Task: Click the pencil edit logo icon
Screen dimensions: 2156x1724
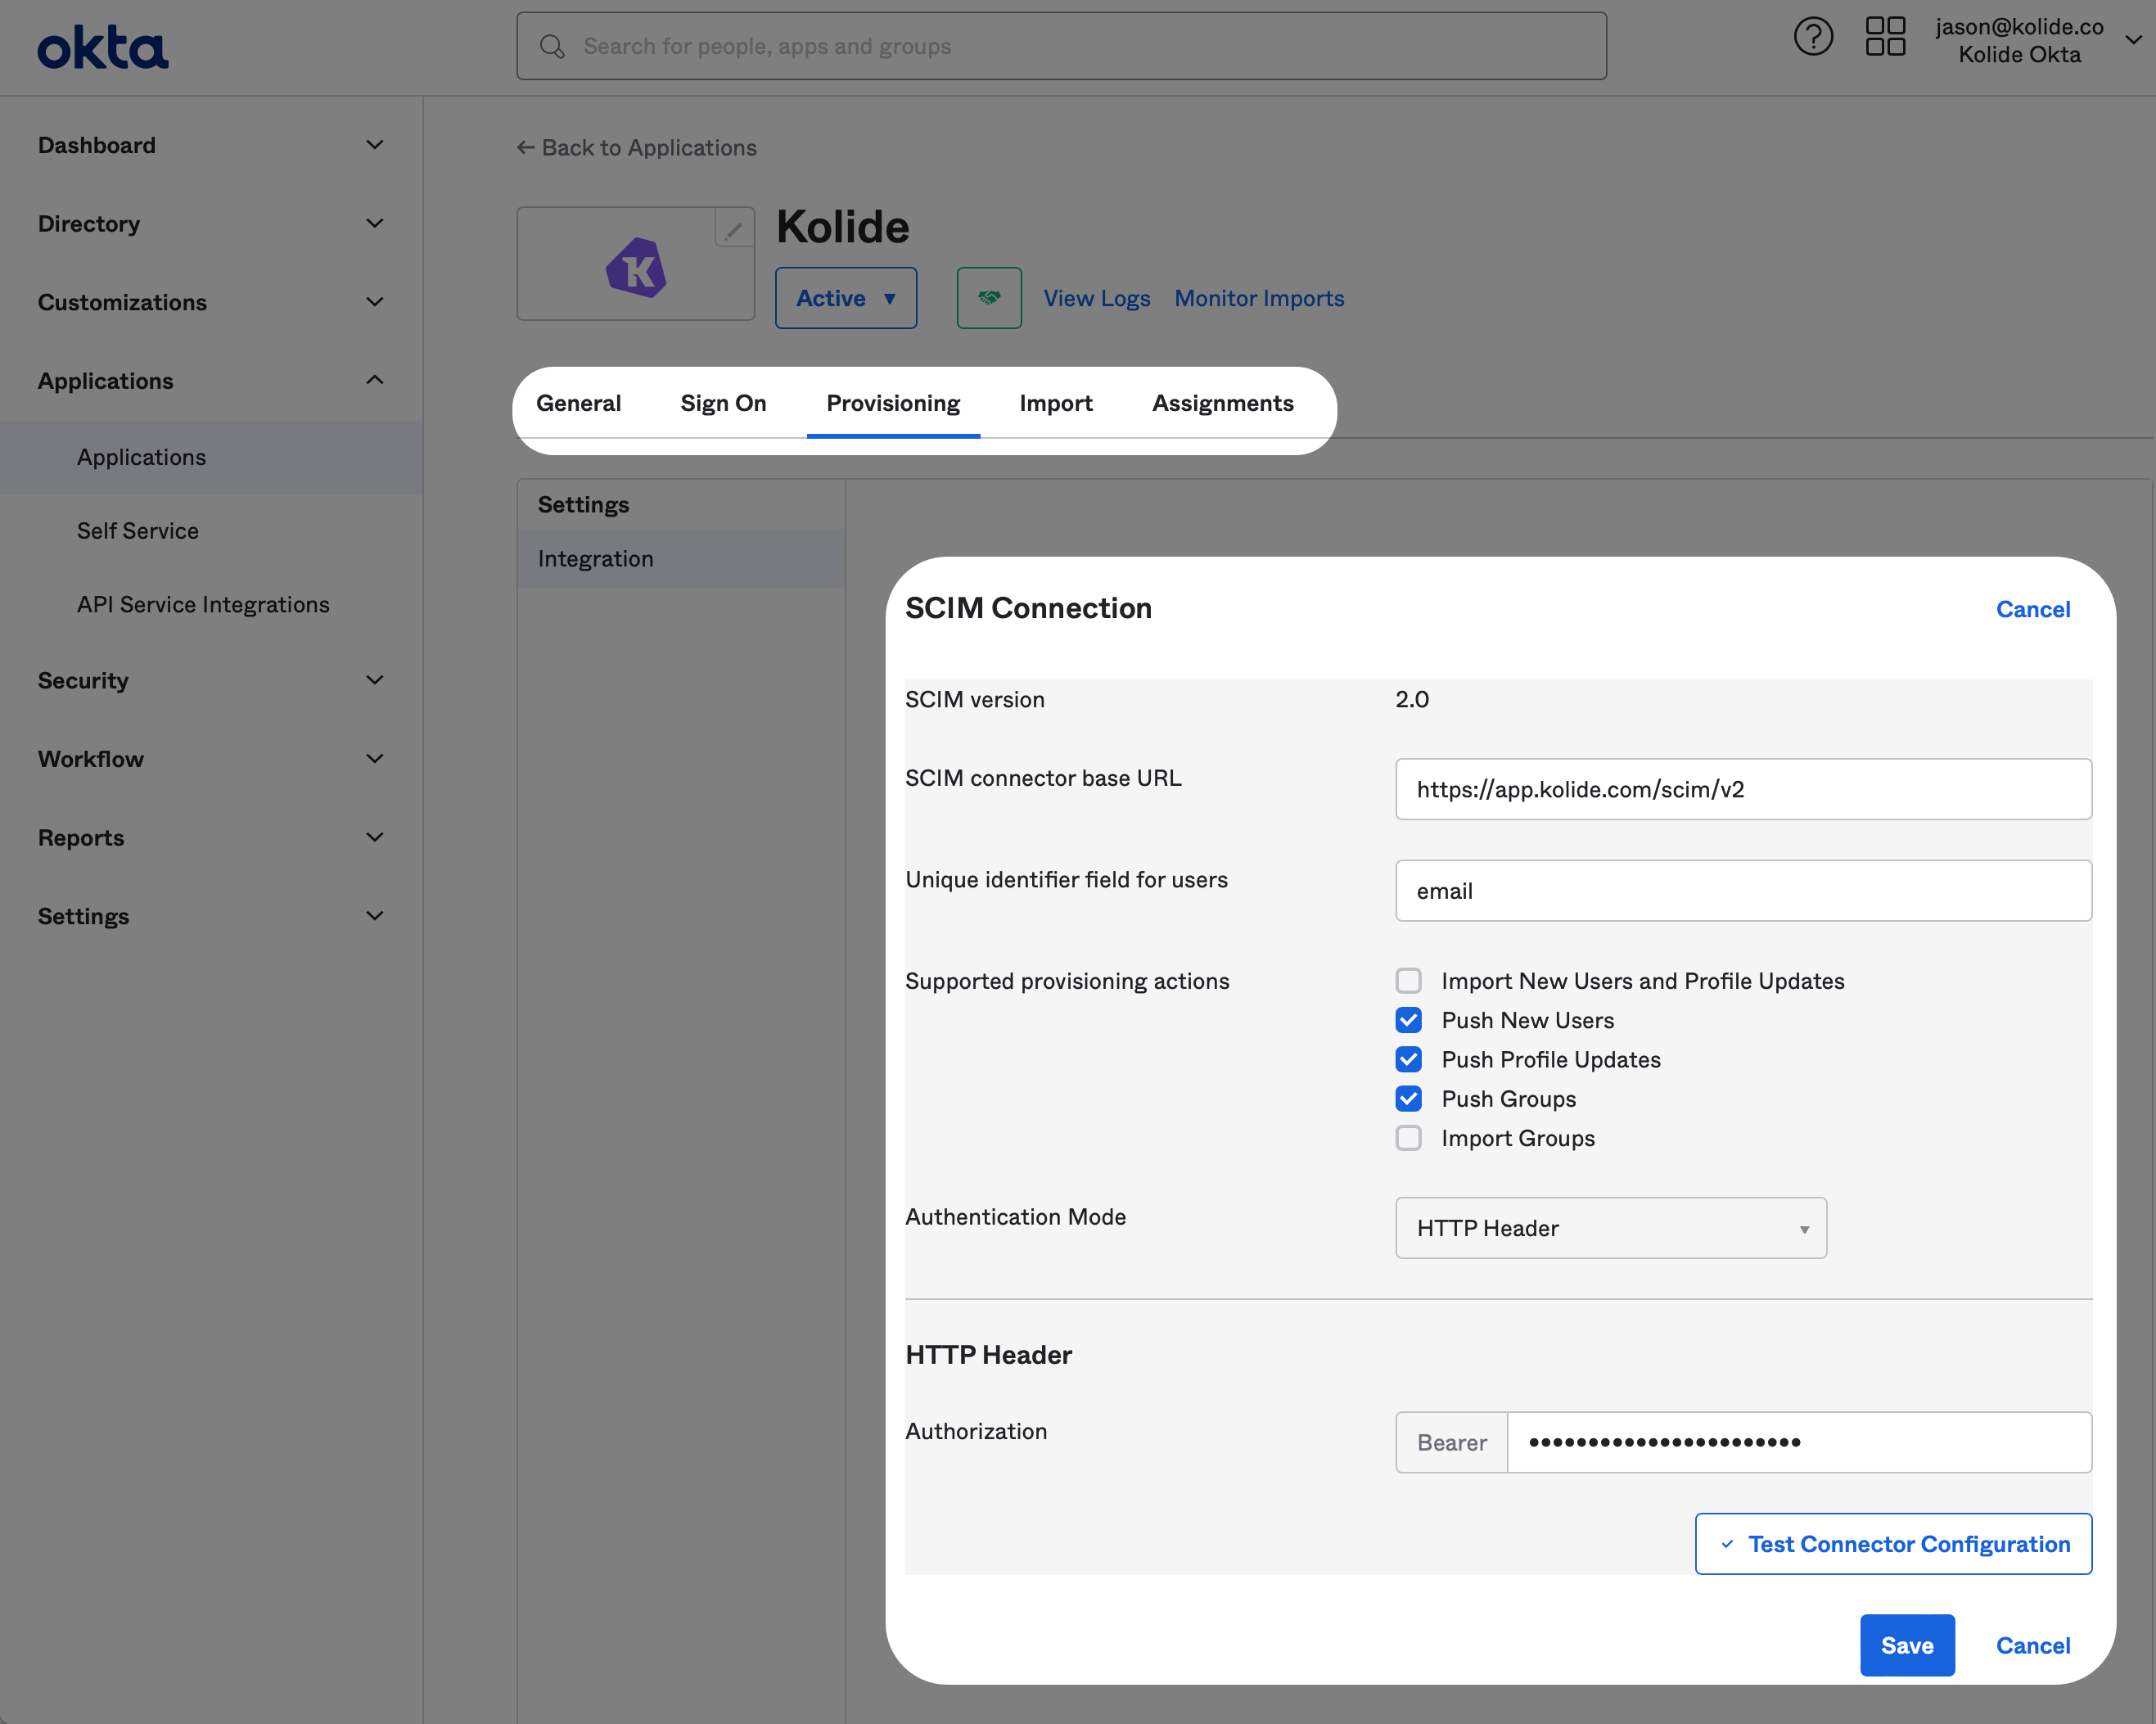Action: 734,228
